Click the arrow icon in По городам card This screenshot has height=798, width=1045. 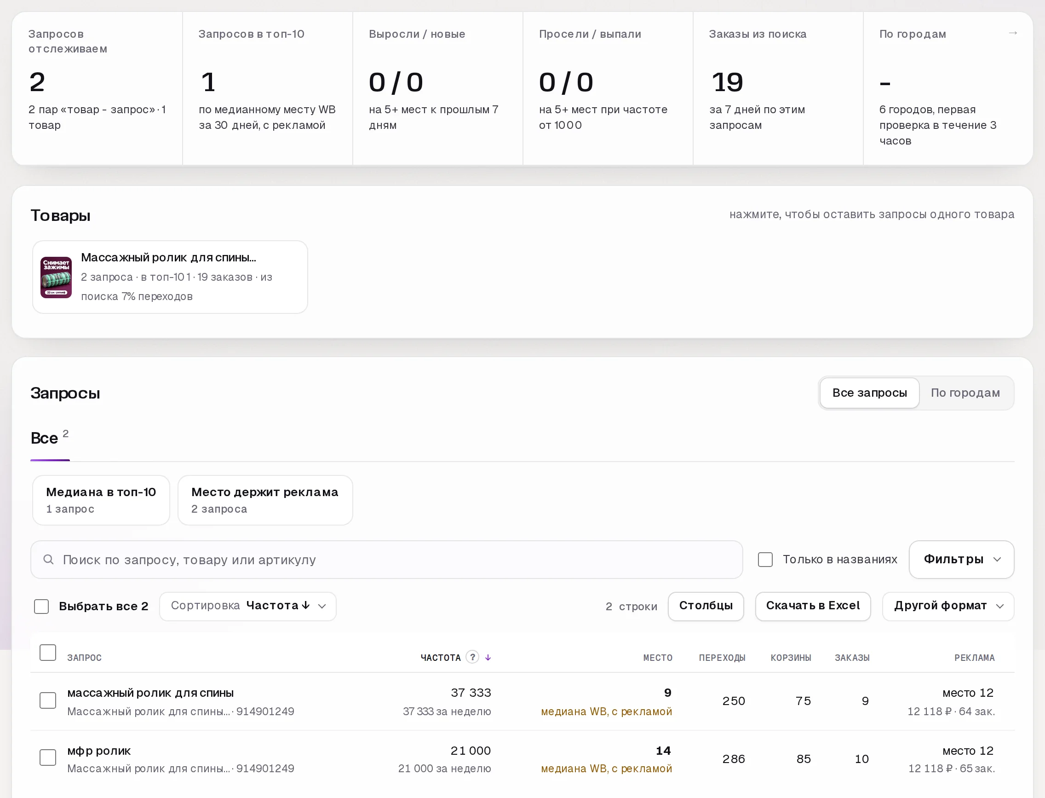pyautogui.click(x=1013, y=33)
